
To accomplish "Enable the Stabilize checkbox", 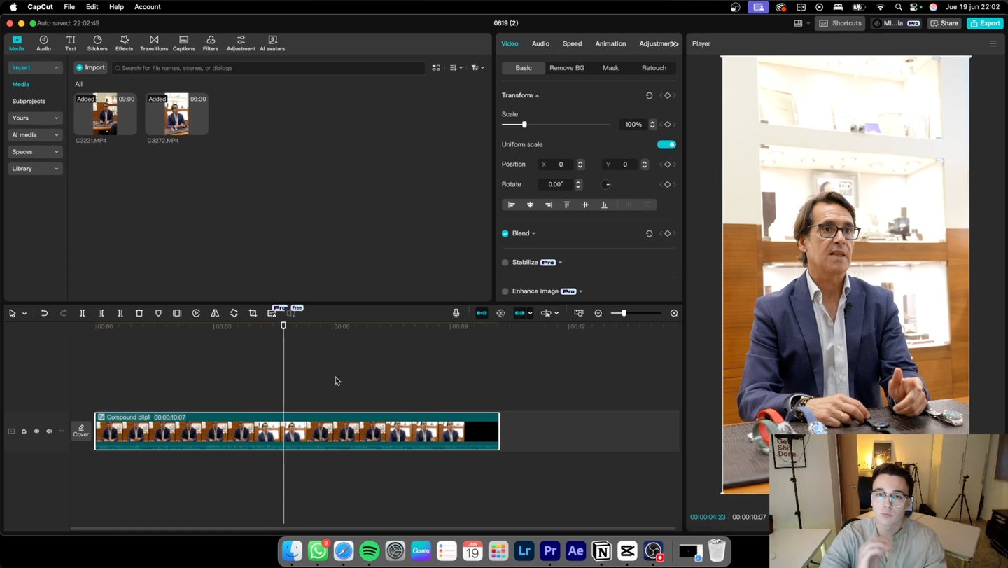I will click(505, 263).
